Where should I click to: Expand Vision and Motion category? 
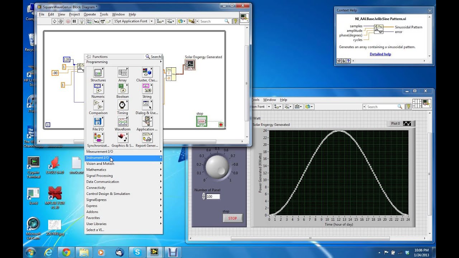(x=123, y=164)
